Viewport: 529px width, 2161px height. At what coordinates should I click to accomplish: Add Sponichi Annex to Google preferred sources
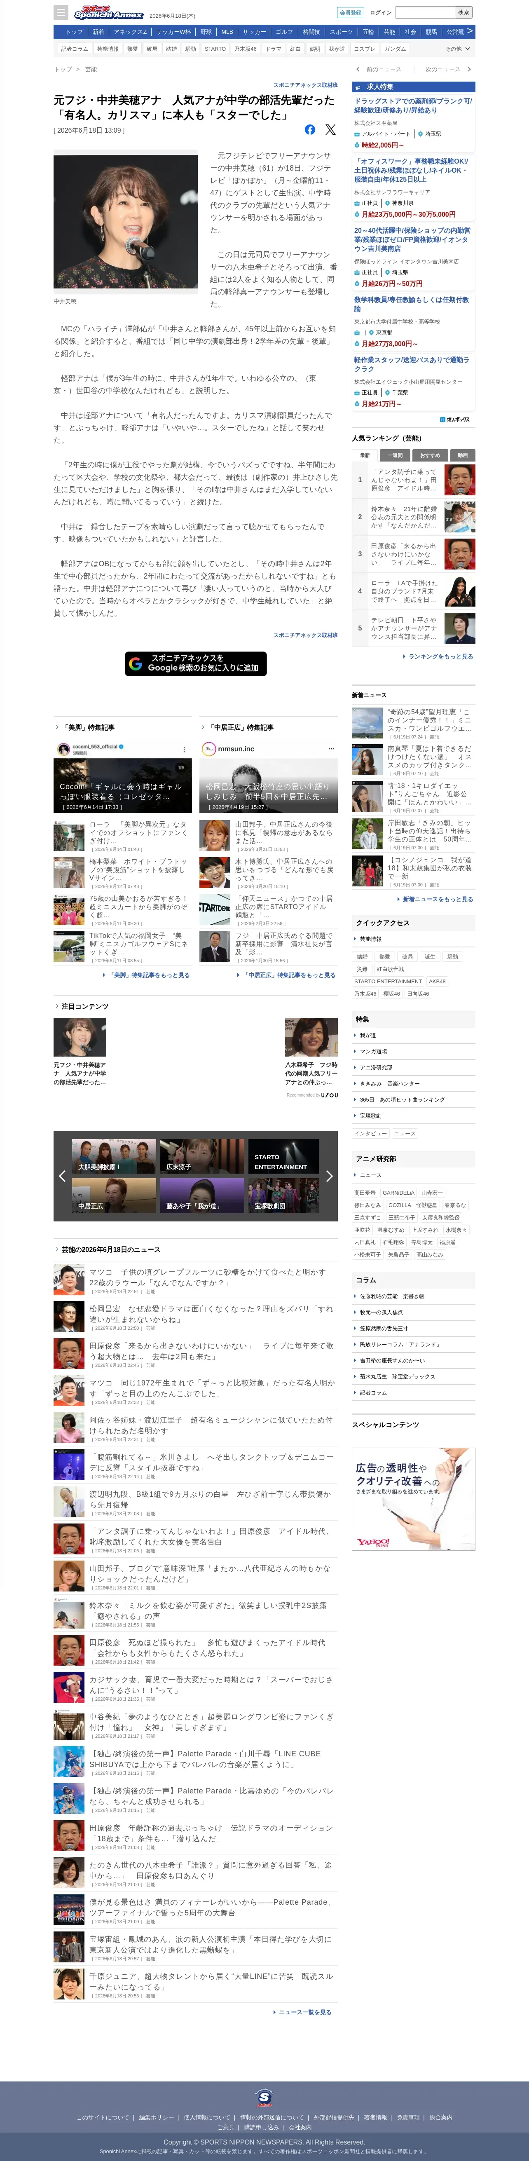195,663
